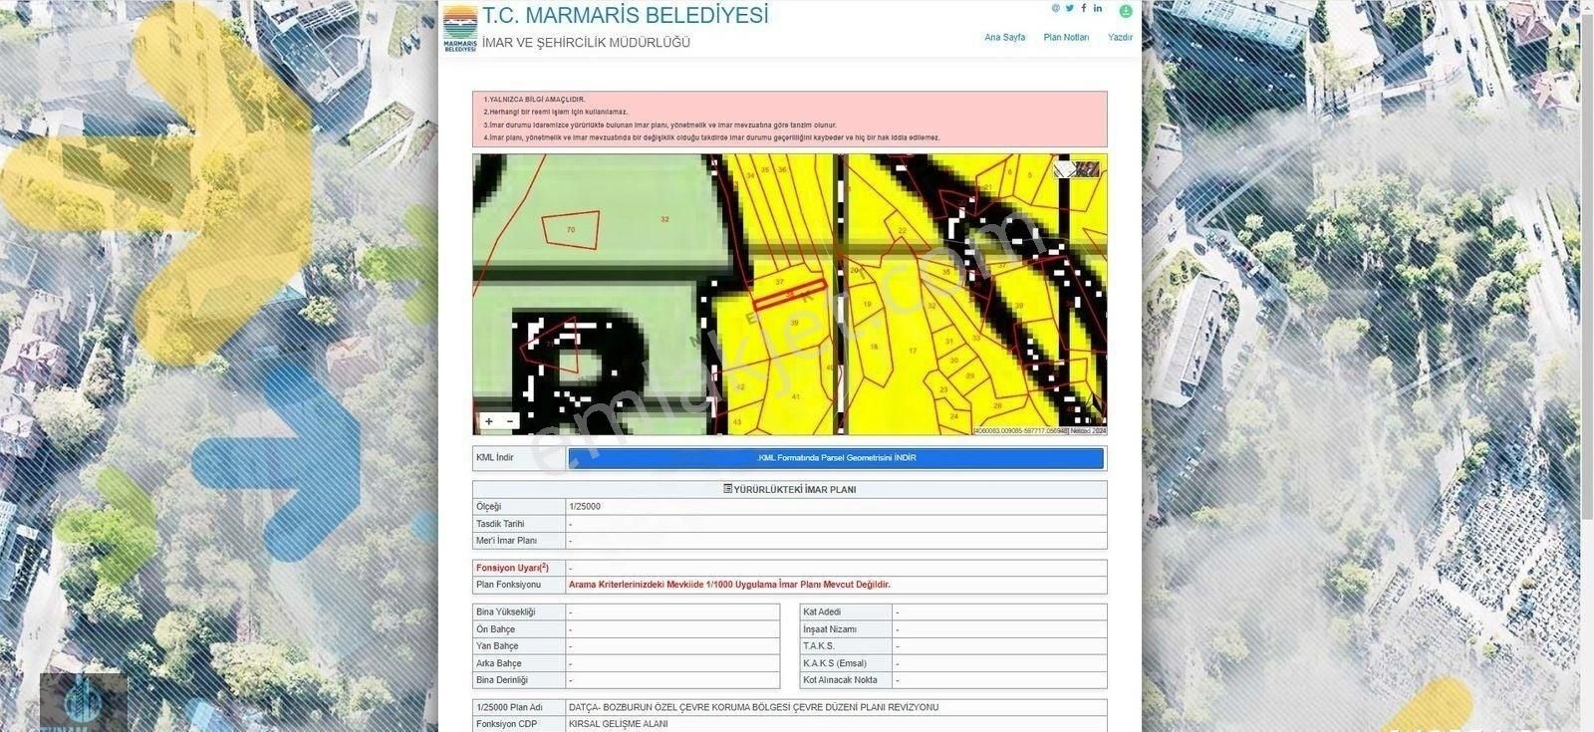
Task: Select the Kırsal Gelişme Alanı value
Action: coord(618,724)
